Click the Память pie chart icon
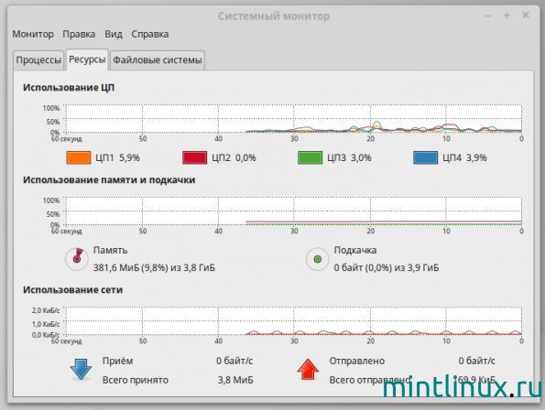 click(77, 259)
